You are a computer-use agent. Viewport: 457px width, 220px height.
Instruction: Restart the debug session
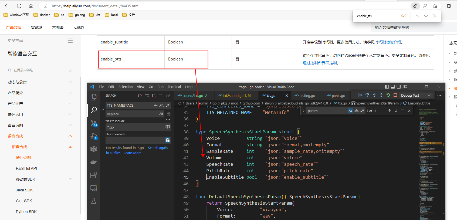(x=388, y=95)
